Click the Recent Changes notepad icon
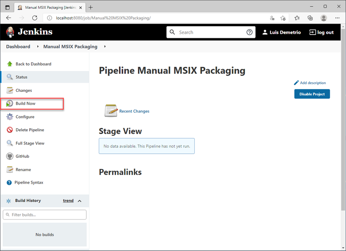 tap(111, 111)
